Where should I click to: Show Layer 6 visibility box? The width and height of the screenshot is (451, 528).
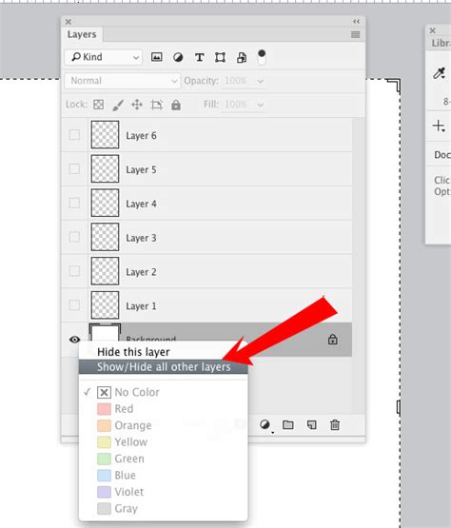(x=74, y=135)
